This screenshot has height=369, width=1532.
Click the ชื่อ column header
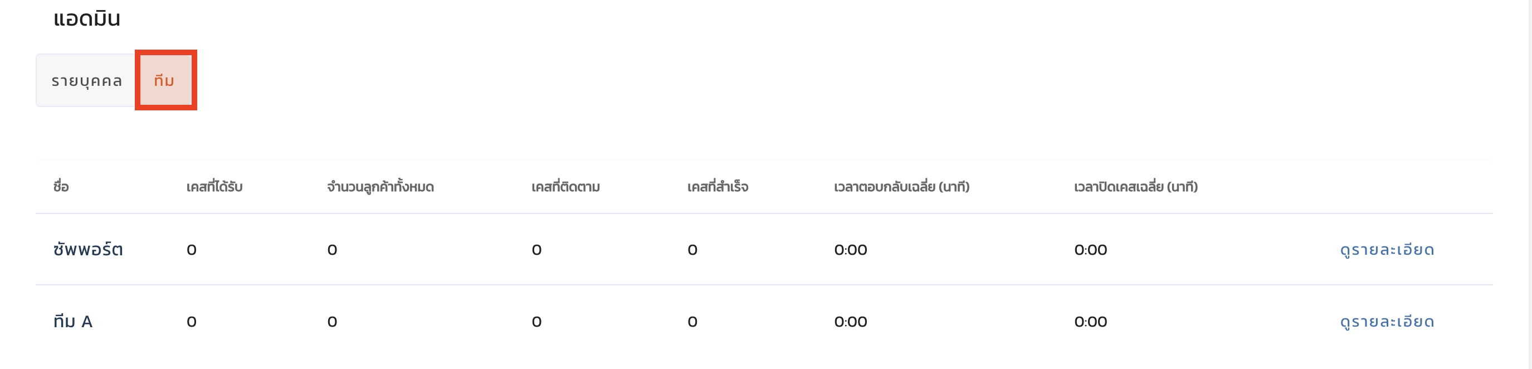(x=61, y=187)
